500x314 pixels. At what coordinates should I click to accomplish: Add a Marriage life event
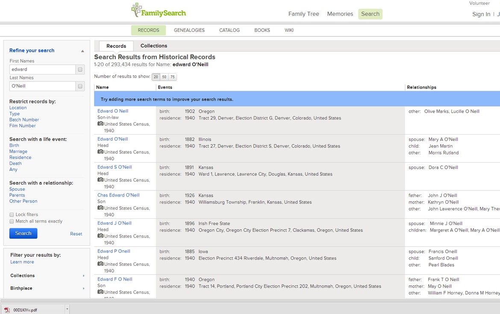coord(18,151)
